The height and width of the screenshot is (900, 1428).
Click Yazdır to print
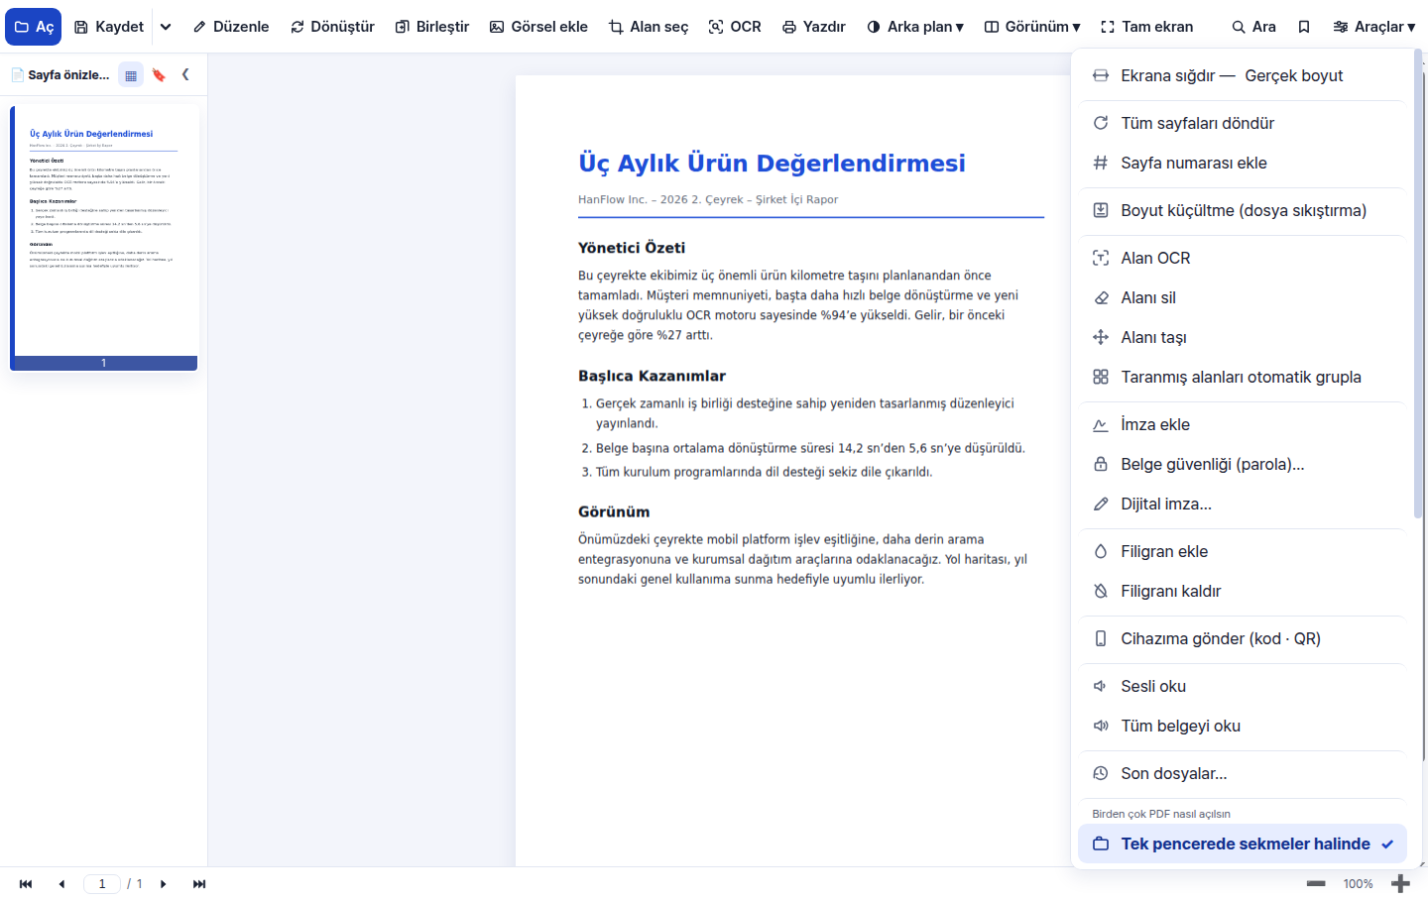(x=813, y=27)
